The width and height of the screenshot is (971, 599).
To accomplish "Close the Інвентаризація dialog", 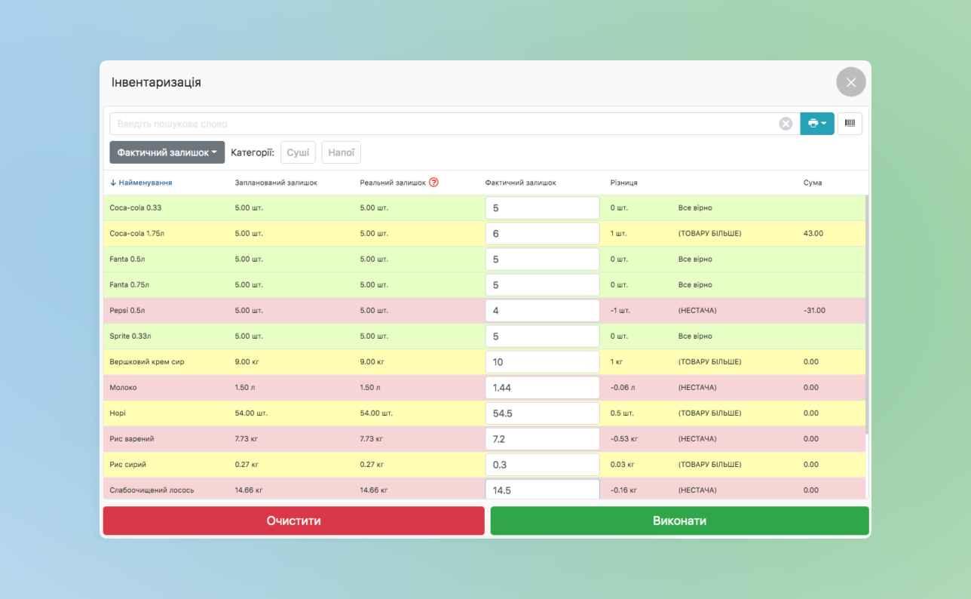I will point(850,82).
